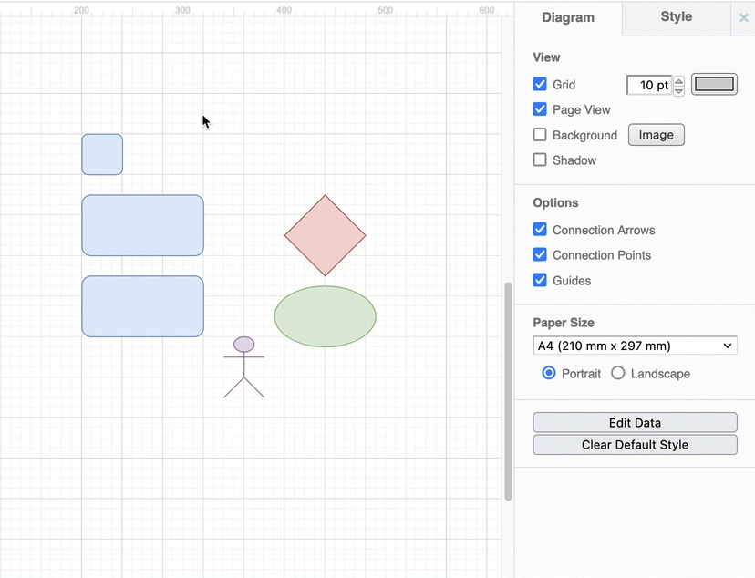Screen dimensions: 755x578
Task: Turn on the Shadow option
Action: click(540, 160)
